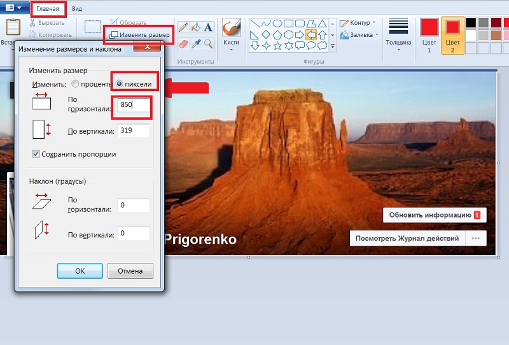The width and height of the screenshot is (509, 345).
Task: Click Вырезать (Cut) command
Action: tap(47, 23)
